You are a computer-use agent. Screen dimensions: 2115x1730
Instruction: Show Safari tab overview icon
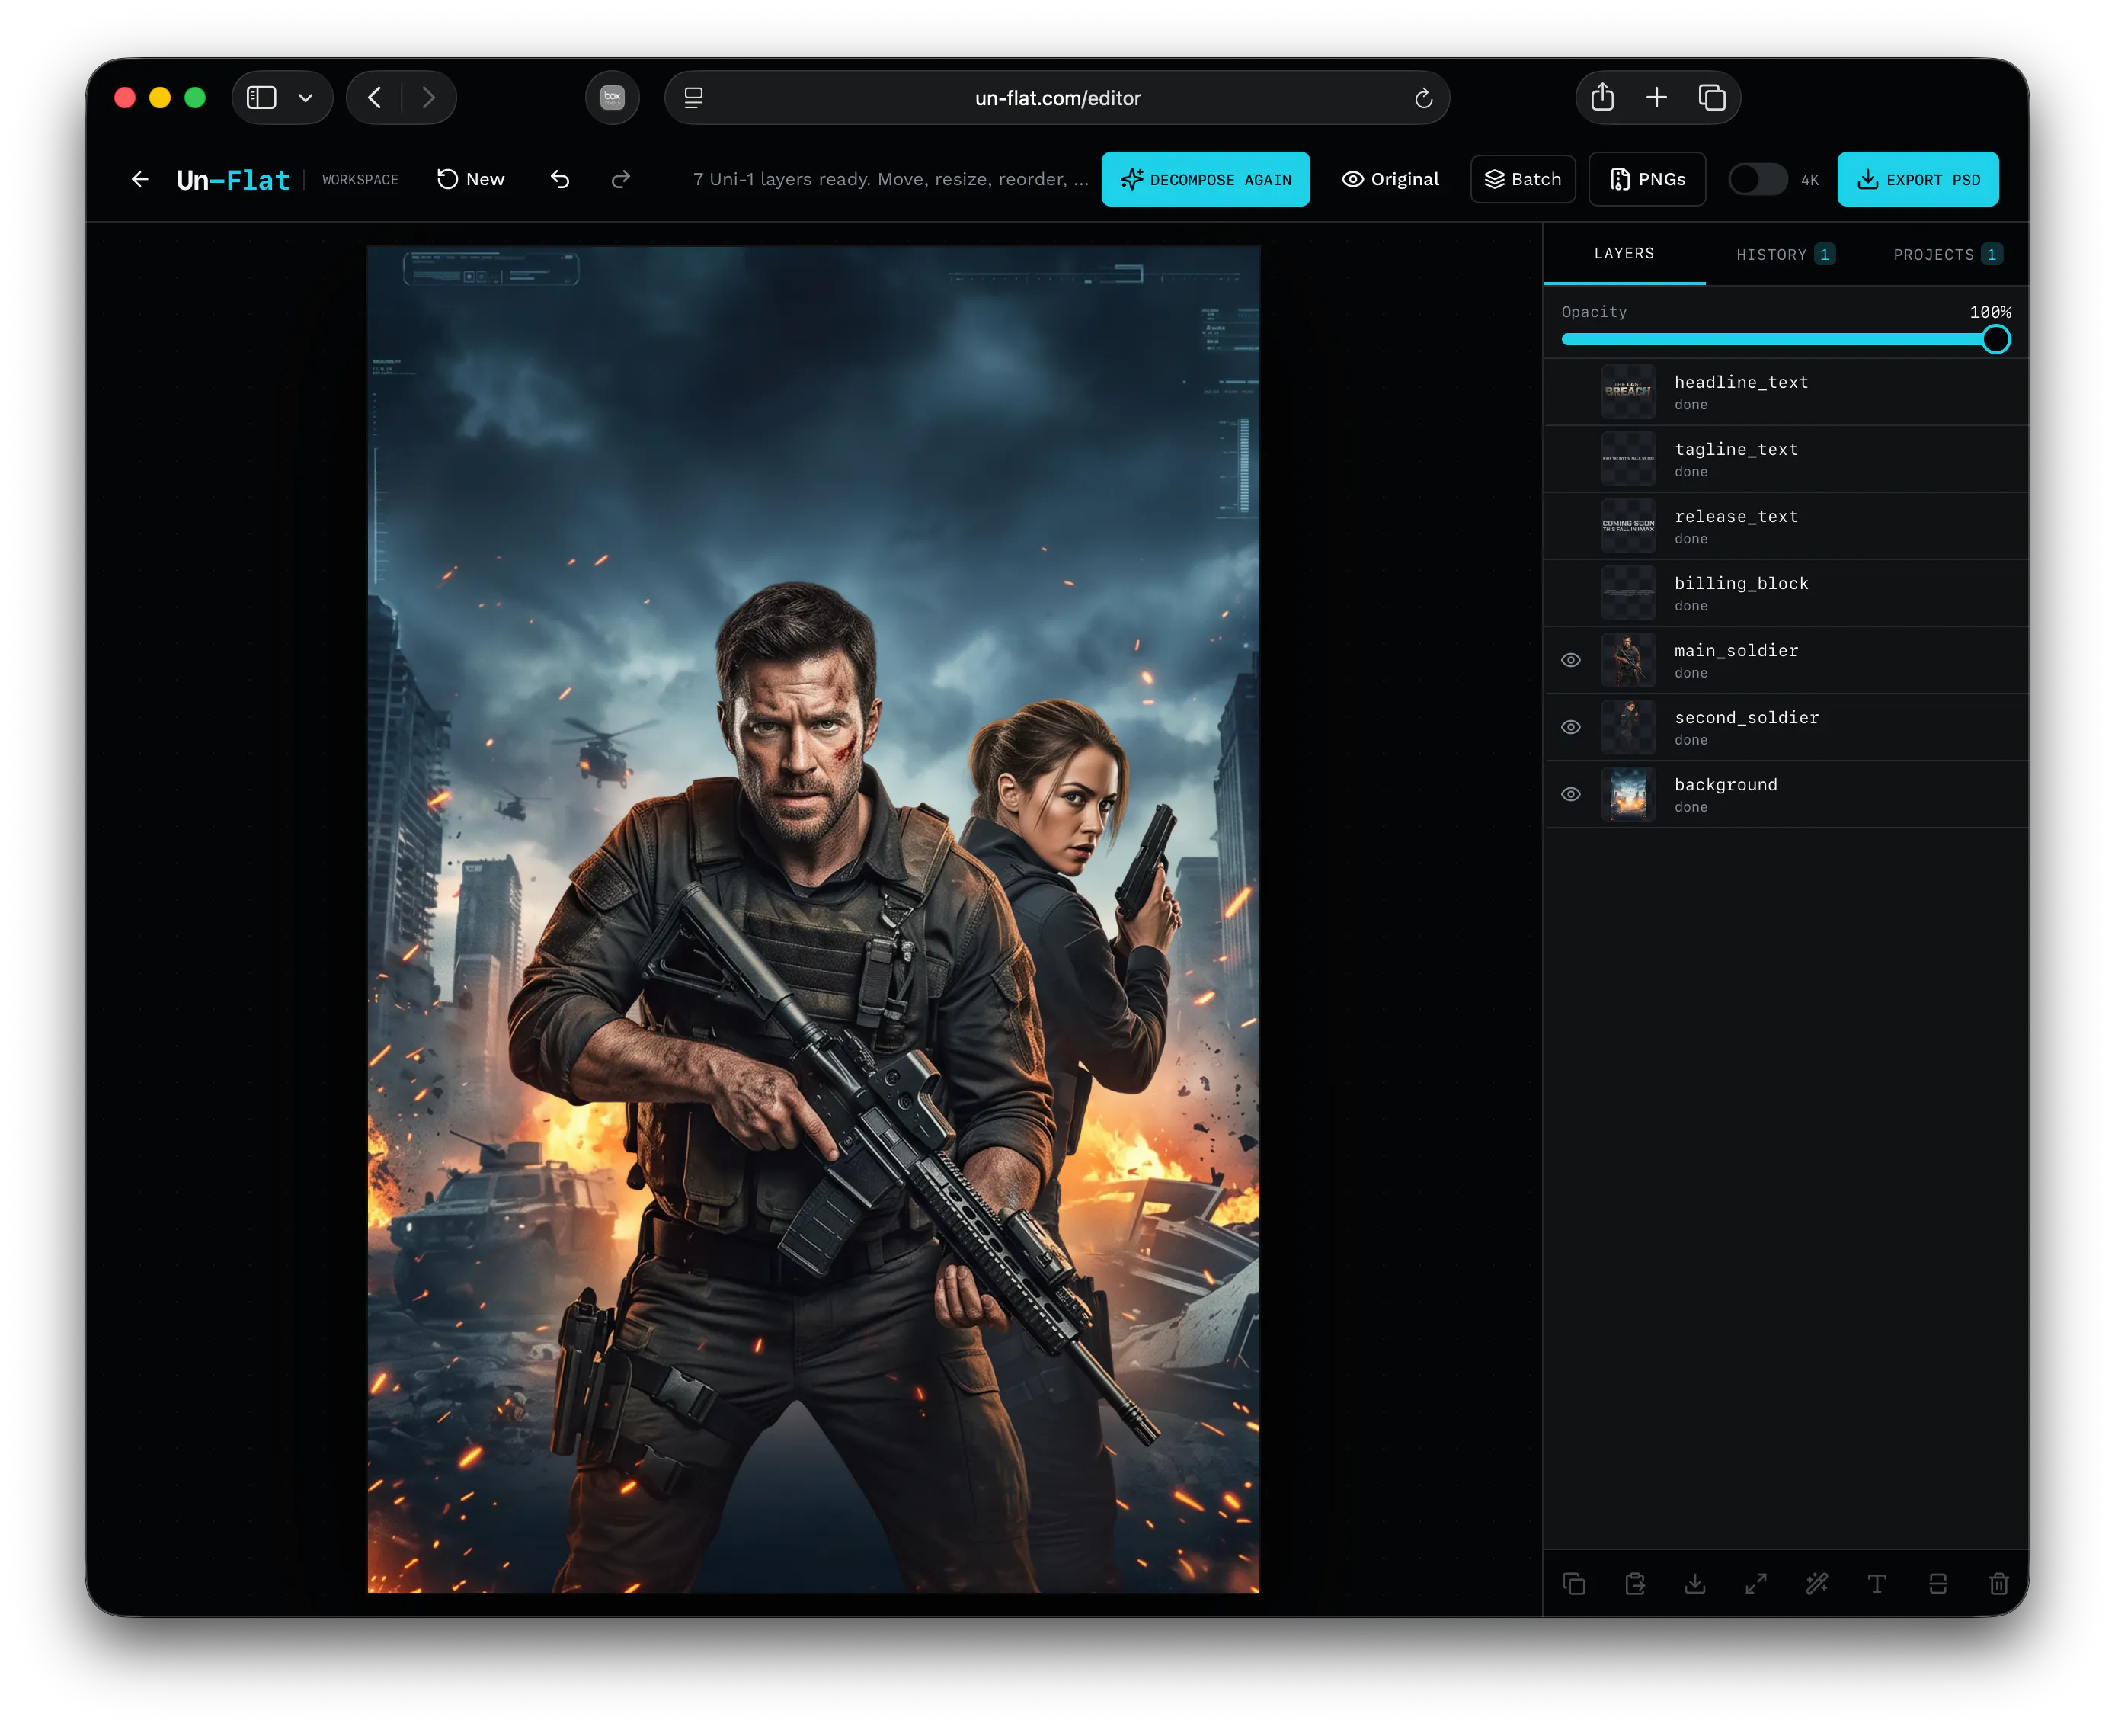pyautogui.click(x=1711, y=98)
